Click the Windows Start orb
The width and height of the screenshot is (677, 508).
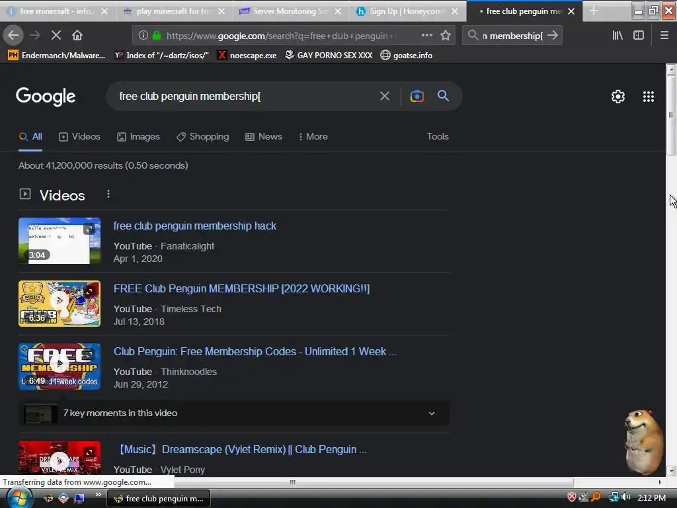[19, 497]
